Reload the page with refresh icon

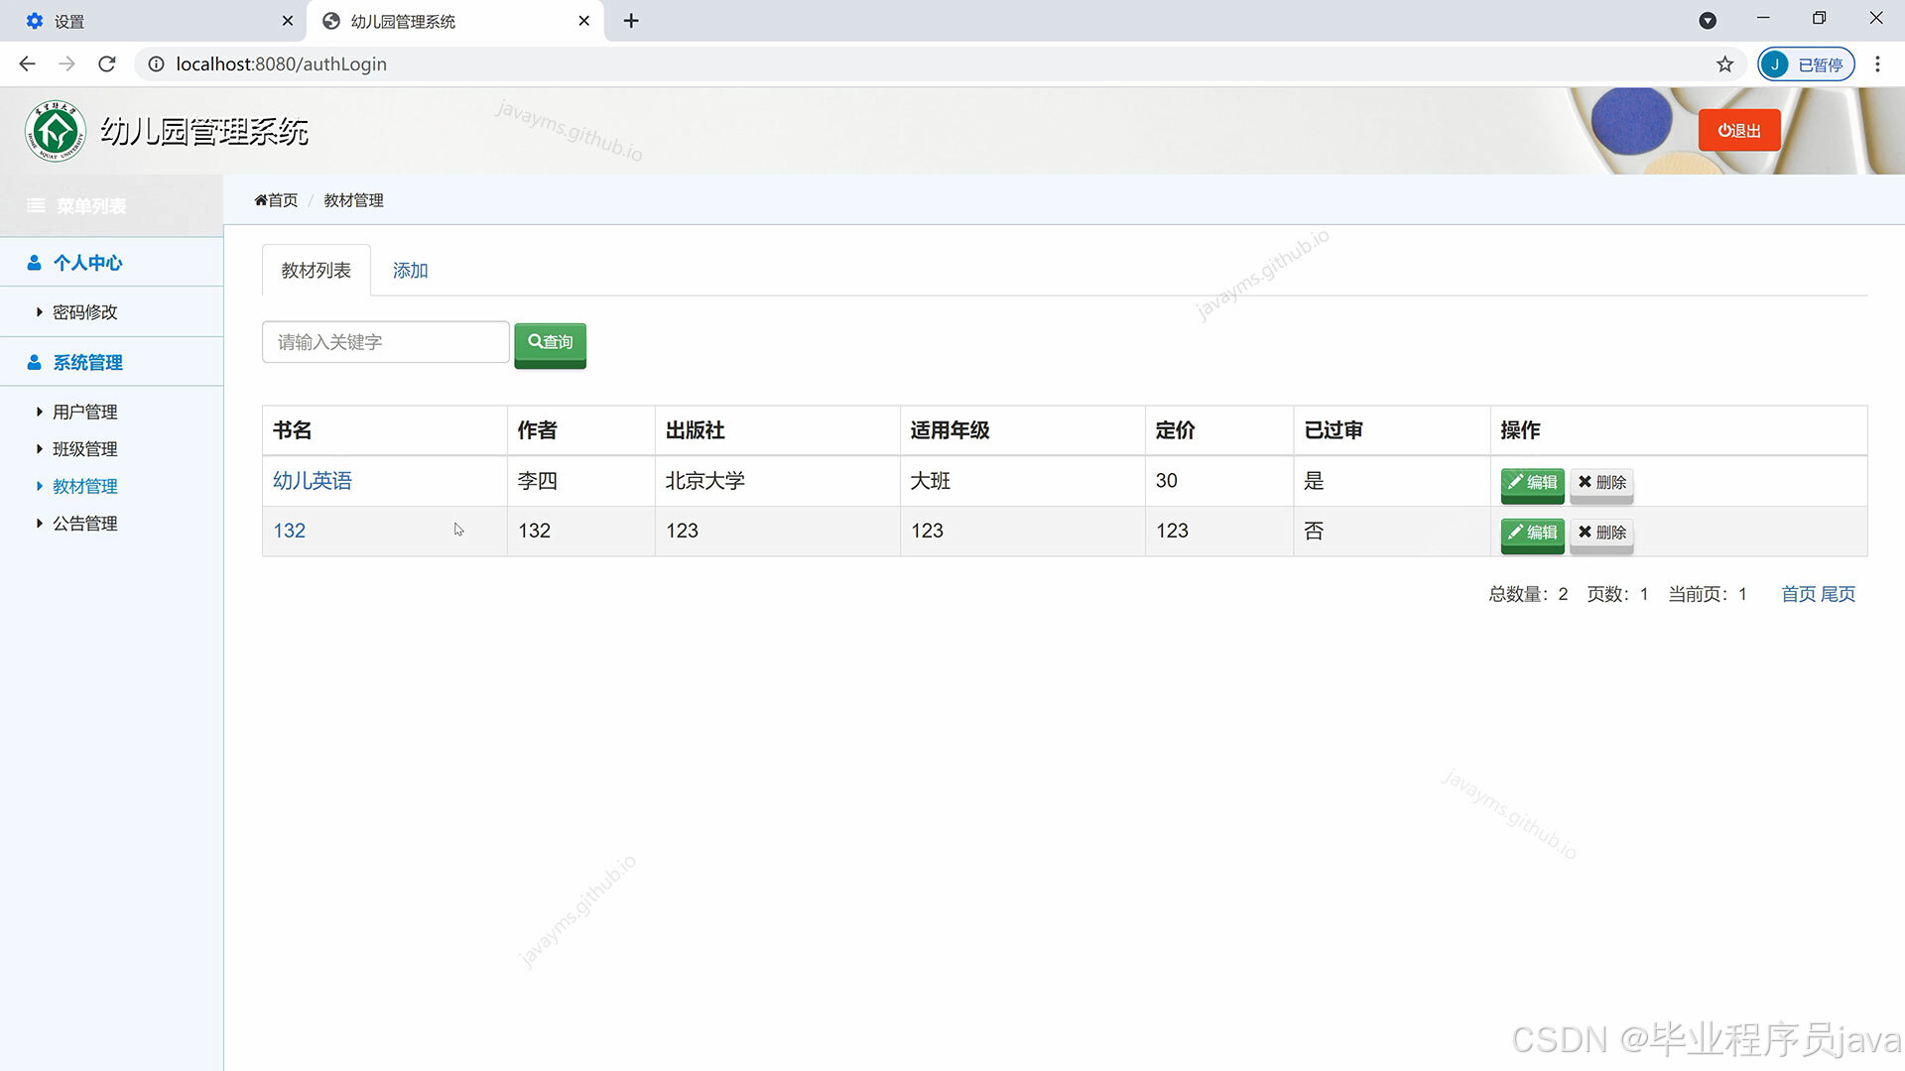click(107, 63)
